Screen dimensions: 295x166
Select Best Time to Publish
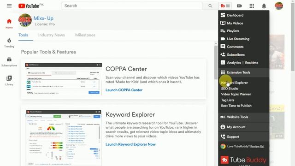(x=236, y=106)
